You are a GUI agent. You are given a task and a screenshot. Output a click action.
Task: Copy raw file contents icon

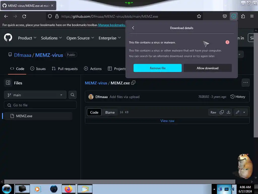222,112
